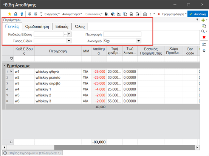
Task: Click the Αποδοχή button
Action: click(198, 14)
